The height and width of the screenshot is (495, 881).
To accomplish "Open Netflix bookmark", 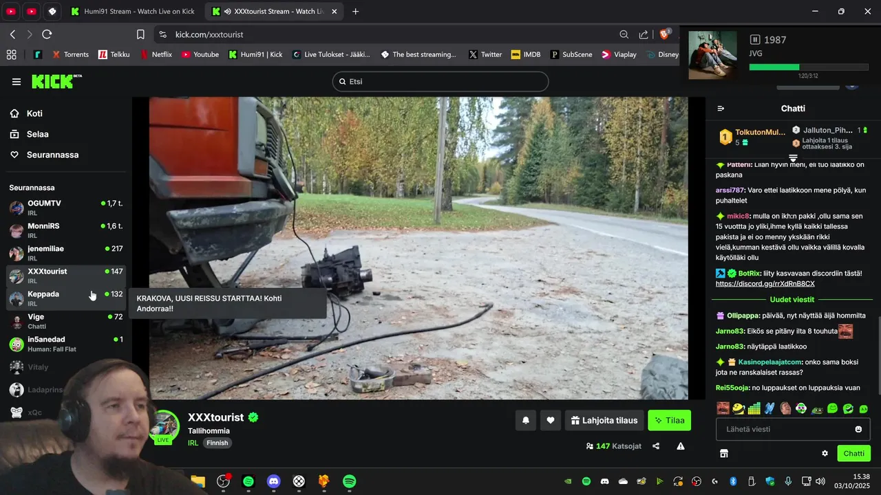I will point(156,54).
